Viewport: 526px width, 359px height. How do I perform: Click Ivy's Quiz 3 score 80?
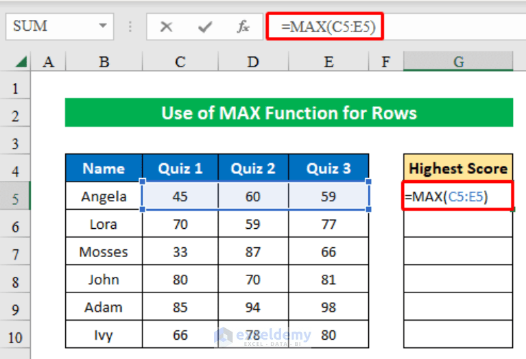coord(328,335)
